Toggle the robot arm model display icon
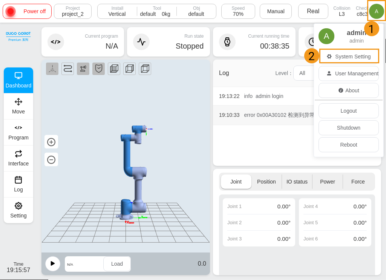 83,69
